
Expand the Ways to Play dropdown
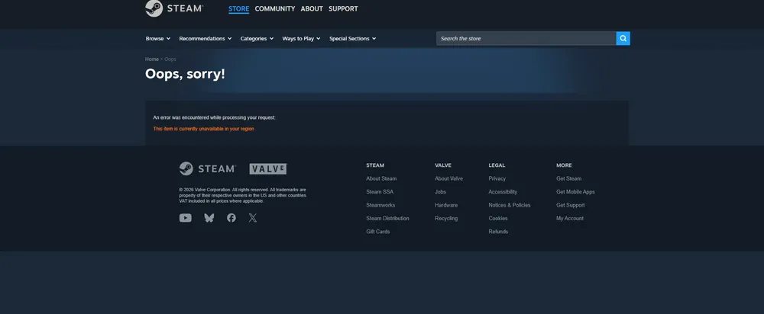point(301,38)
